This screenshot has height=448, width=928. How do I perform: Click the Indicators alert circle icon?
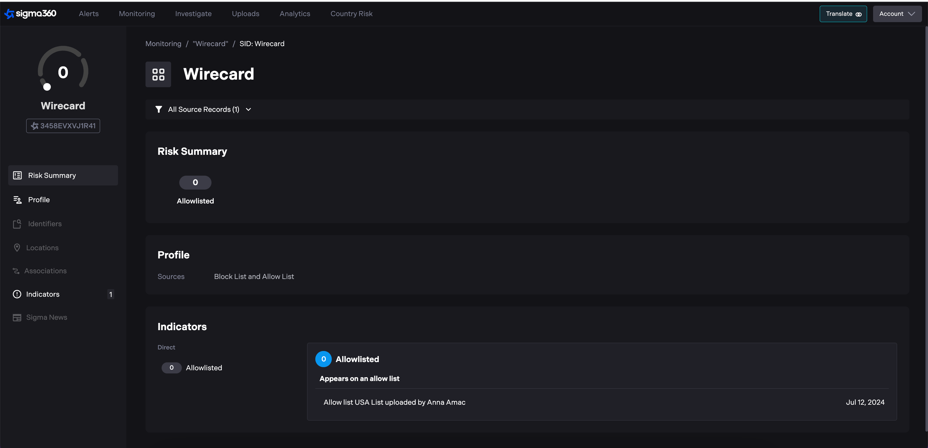pos(17,294)
